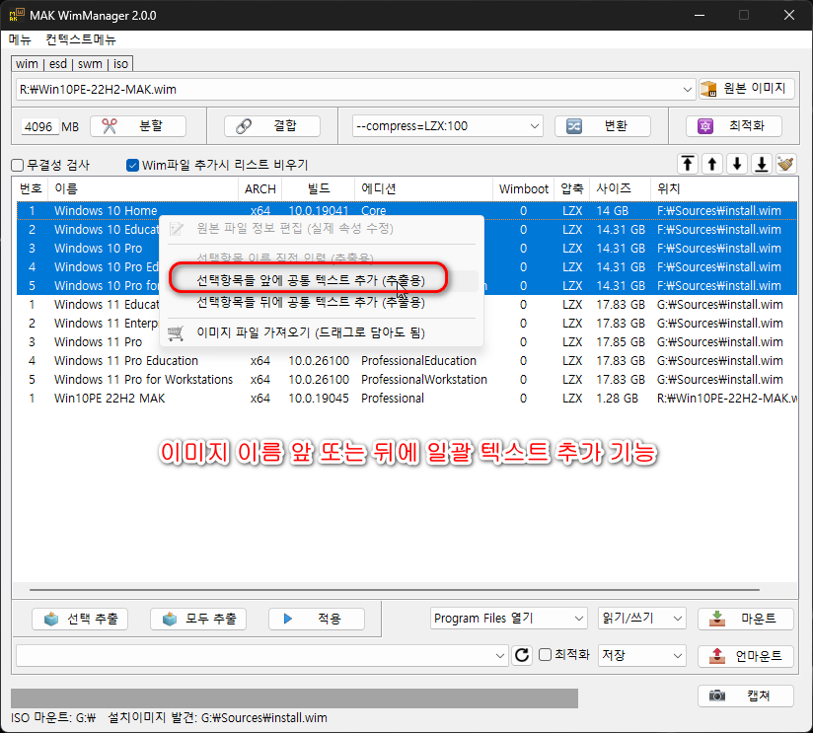813x733 pixels.
Task: Uncheck Wim파일 추가시 리스트 비우기
Action: (x=133, y=166)
